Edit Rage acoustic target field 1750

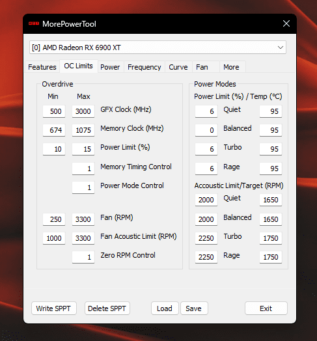pos(271,257)
